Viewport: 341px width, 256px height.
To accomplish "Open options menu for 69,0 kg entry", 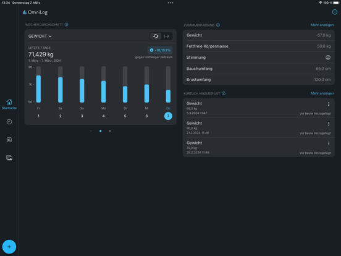I will [x=329, y=104].
